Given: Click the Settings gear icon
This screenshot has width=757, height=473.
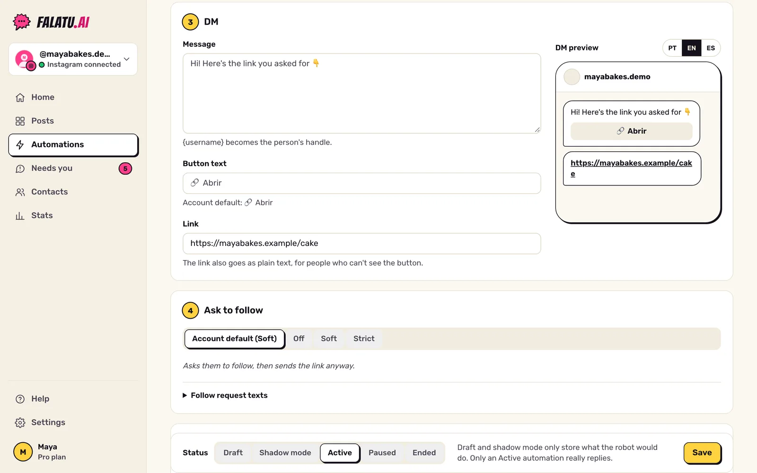Looking at the screenshot, I should (20, 422).
